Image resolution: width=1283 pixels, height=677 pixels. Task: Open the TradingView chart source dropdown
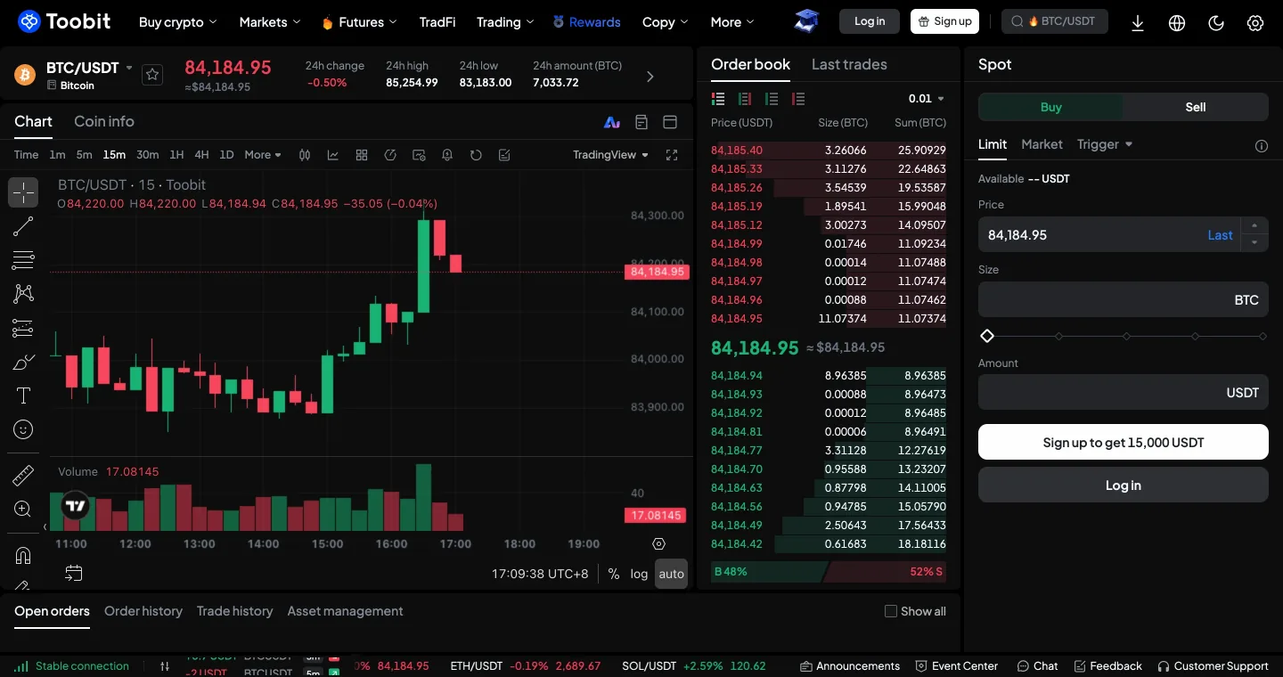(610, 155)
